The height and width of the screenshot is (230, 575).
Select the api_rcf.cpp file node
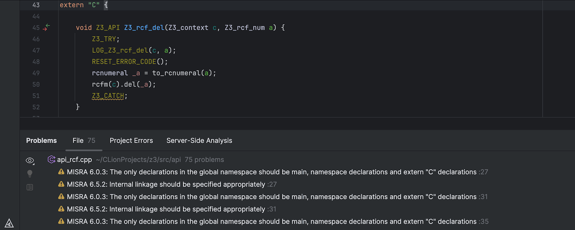click(x=74, y=160)
